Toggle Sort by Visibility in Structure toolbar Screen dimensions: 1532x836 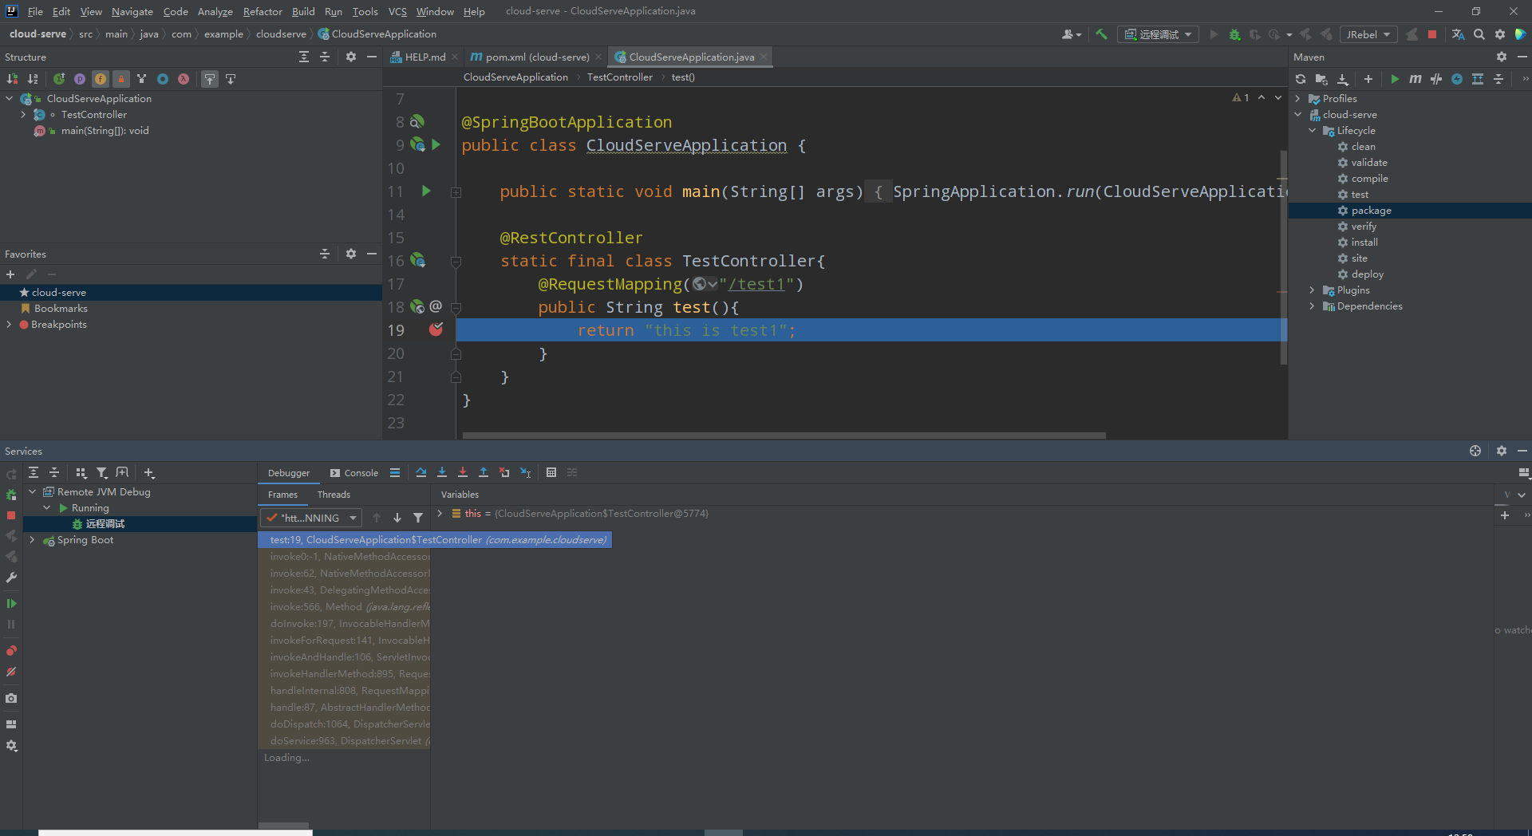click(x=12, y=79)
